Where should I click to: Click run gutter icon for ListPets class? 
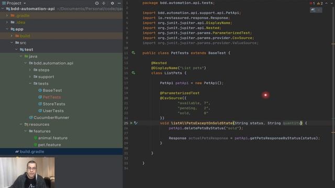coord(133,73)
